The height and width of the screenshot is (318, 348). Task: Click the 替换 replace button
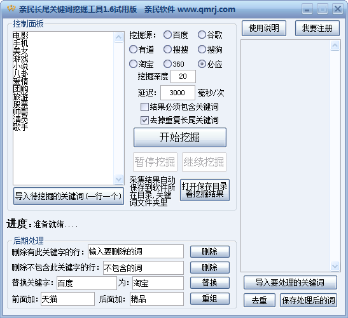tap(210, 282)
